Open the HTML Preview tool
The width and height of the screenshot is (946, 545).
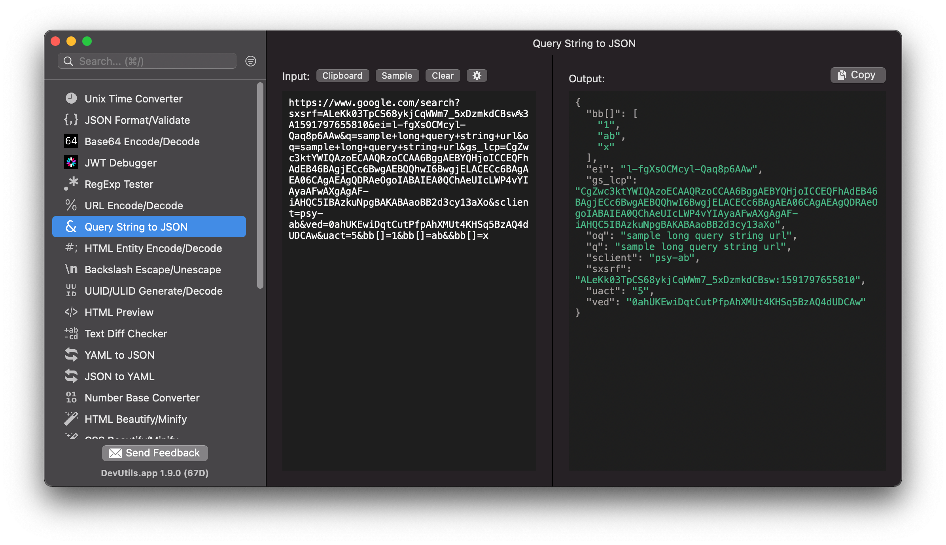[x=119, y=312]
